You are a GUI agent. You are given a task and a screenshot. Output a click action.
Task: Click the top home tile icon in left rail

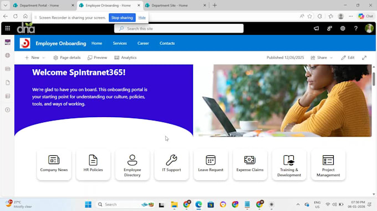[x=8, y=42]
